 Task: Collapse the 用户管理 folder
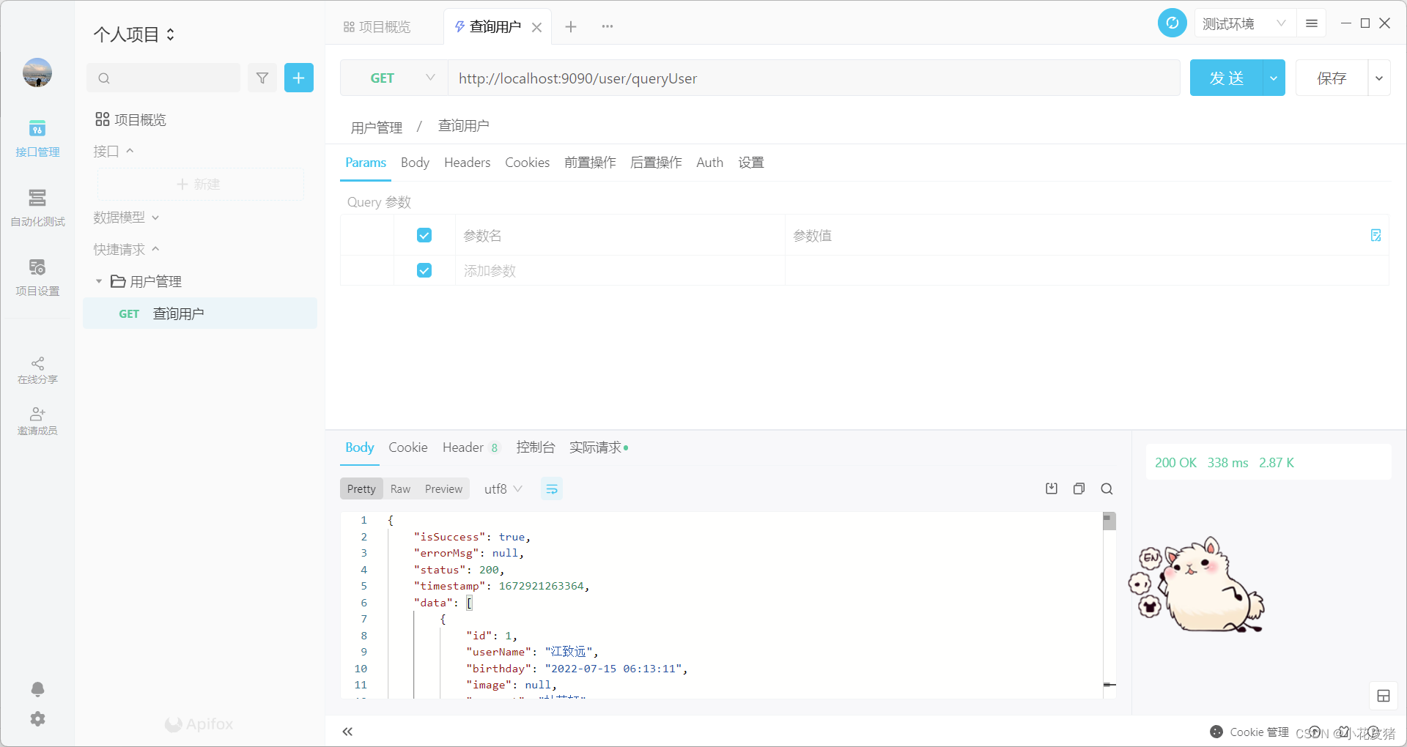(99, 281)
